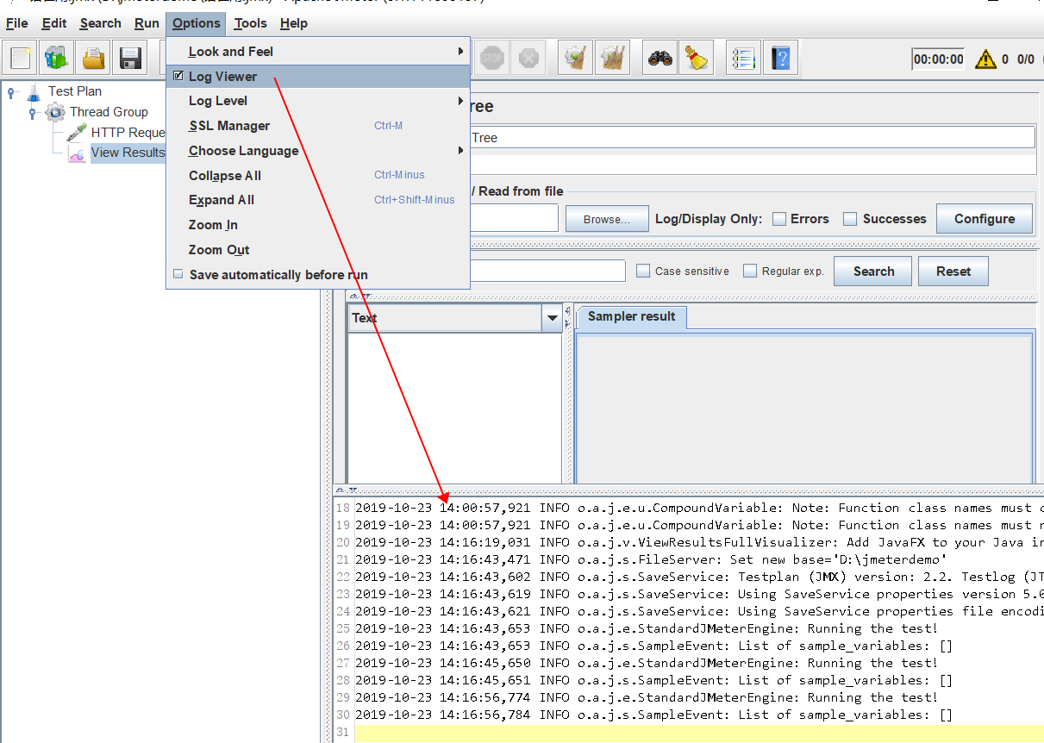Save the test plan with the floppy icon
This screenshot has width=1044, height=743.
pyautogui.click(x=130, y=59)
